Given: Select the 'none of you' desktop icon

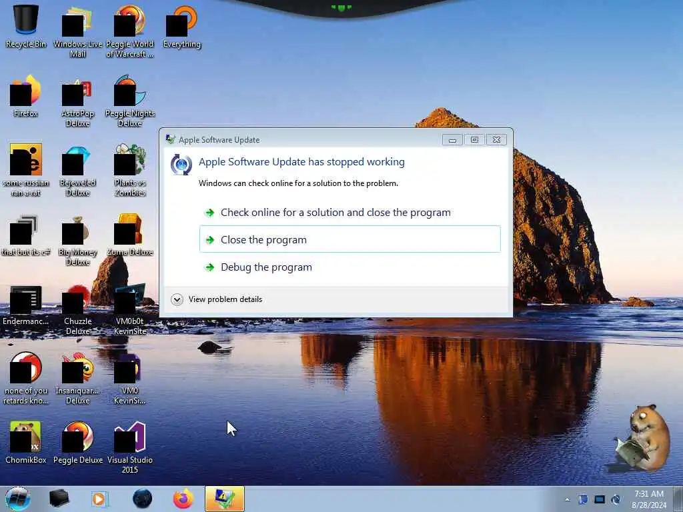Looking at the screenshot, I should tap(26, 379).
